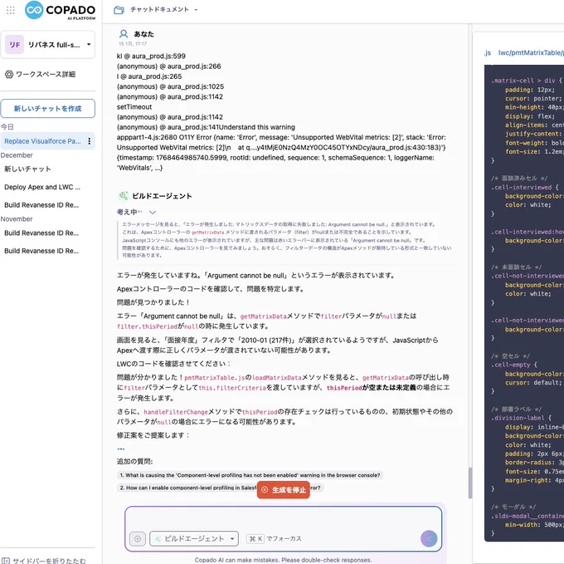Select suggested question 1 about component-level profiling

pyautogui.click(x=250, y=475)
